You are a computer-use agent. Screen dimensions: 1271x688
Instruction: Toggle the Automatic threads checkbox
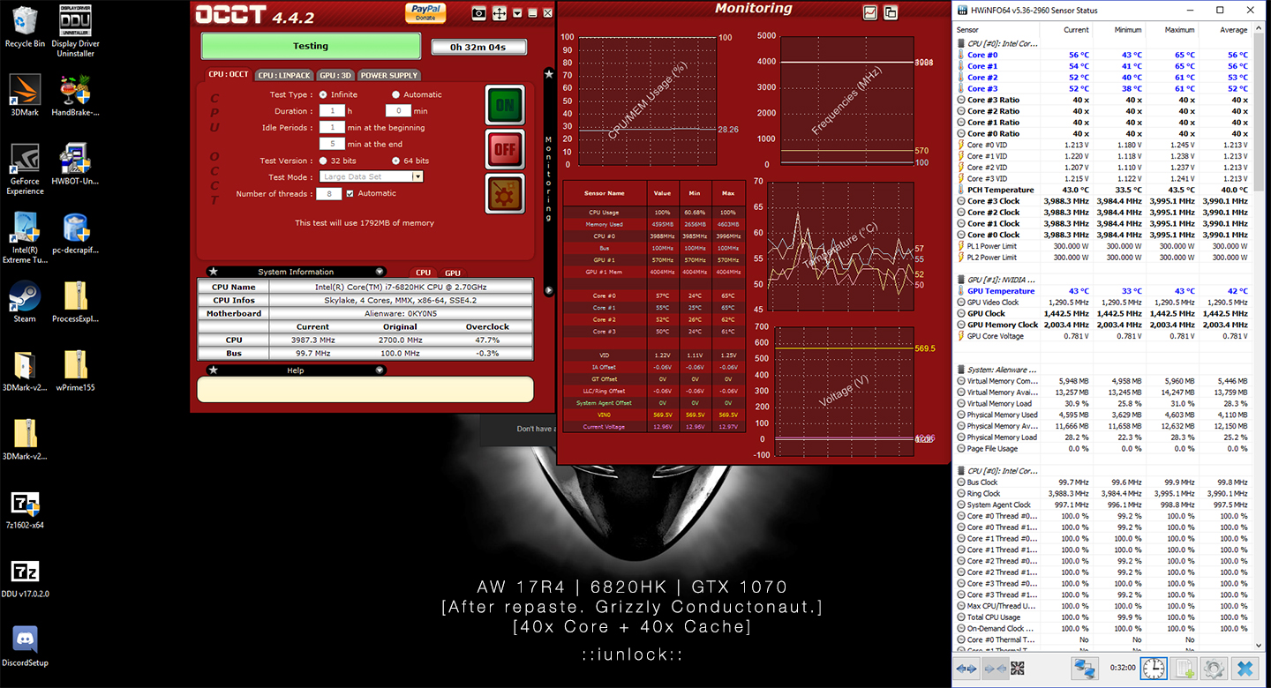tap(350, 193)
